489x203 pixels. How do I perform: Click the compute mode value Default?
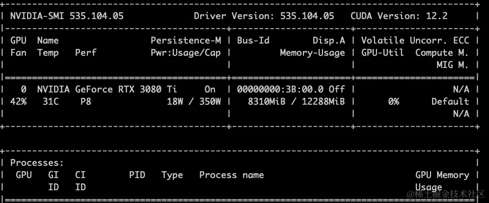tap(450, 101)
